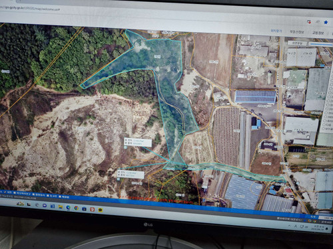
Task: Open the 교통정보 menu tab
Action: [x=318, y=33]
